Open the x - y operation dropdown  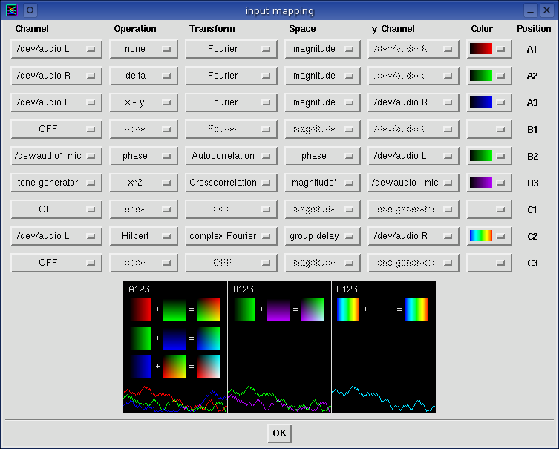point(143,102)
